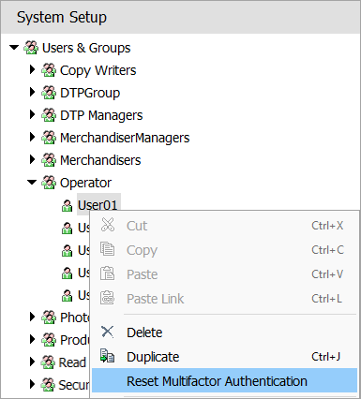This screenshot has height=399, width=361.
Task: Click the System Setup panel header
Action: coord(180,17)
